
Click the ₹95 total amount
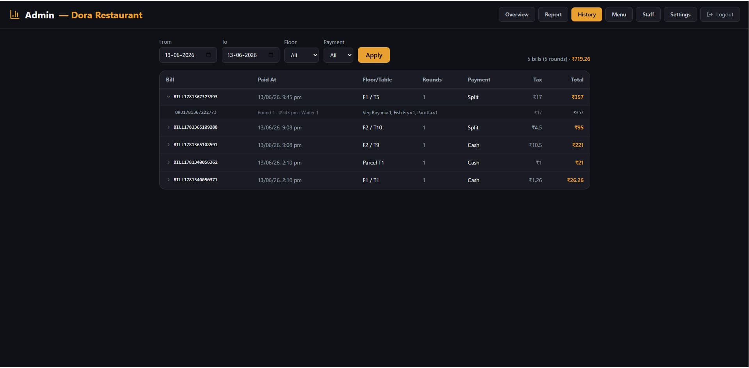click(579, 127)
